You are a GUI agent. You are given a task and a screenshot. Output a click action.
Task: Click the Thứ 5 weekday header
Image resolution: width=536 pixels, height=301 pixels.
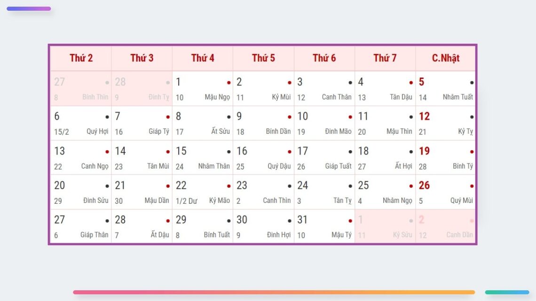[x=263, y=58]
